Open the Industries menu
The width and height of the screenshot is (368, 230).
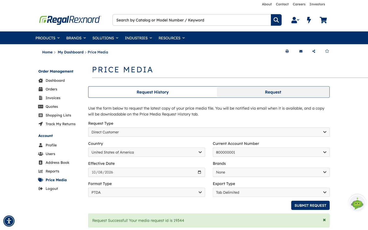(x=138, y=38)
